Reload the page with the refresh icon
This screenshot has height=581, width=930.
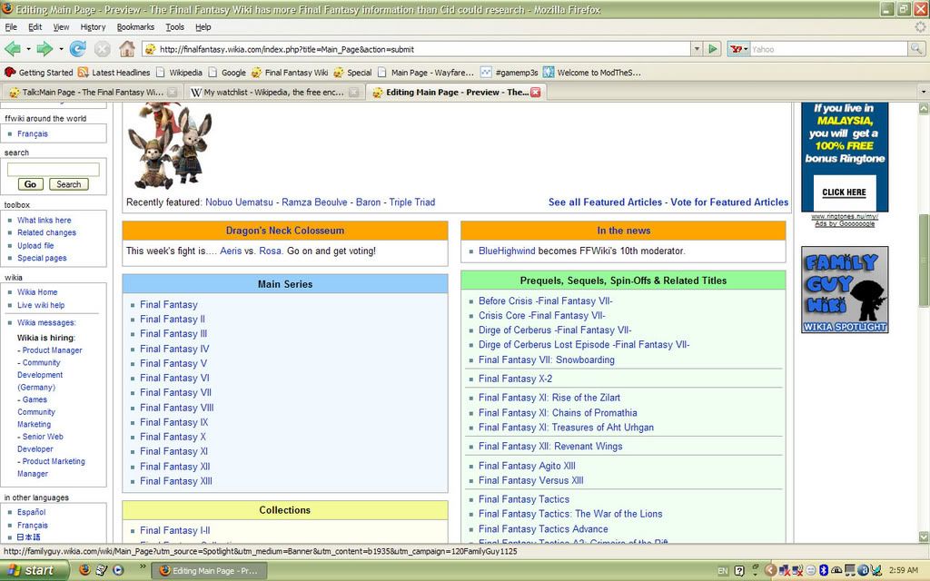(78, 49)
